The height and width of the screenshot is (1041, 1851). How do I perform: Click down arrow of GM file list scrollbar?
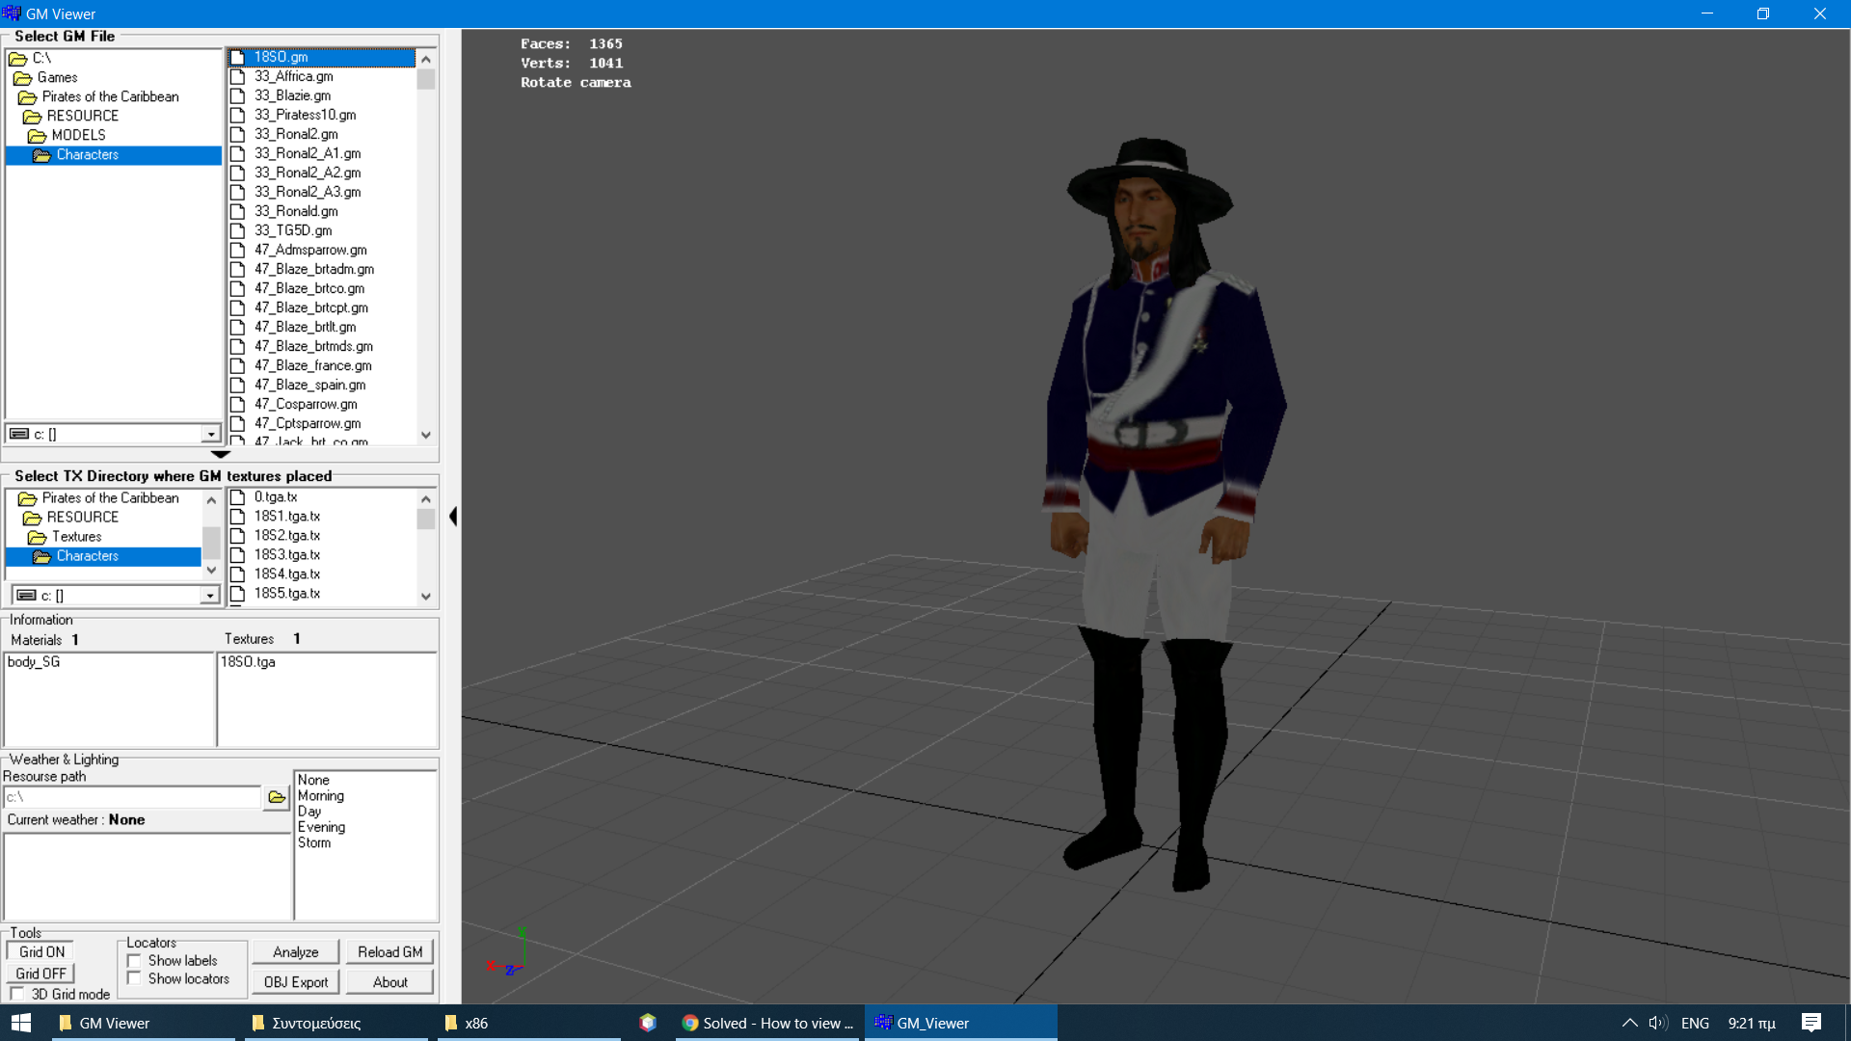(426, 436)
